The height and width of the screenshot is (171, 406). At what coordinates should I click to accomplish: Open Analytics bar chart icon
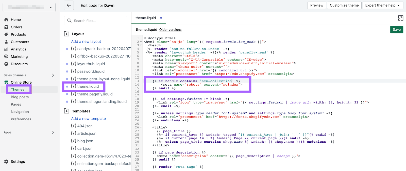(x=6, y=49)
